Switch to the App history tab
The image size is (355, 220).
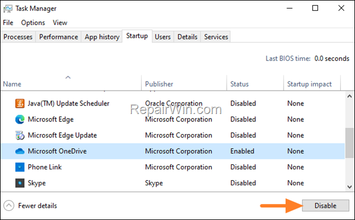(x=102, y=36)
